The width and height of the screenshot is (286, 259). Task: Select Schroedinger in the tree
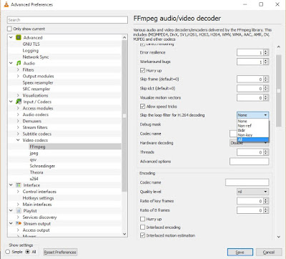42,166
